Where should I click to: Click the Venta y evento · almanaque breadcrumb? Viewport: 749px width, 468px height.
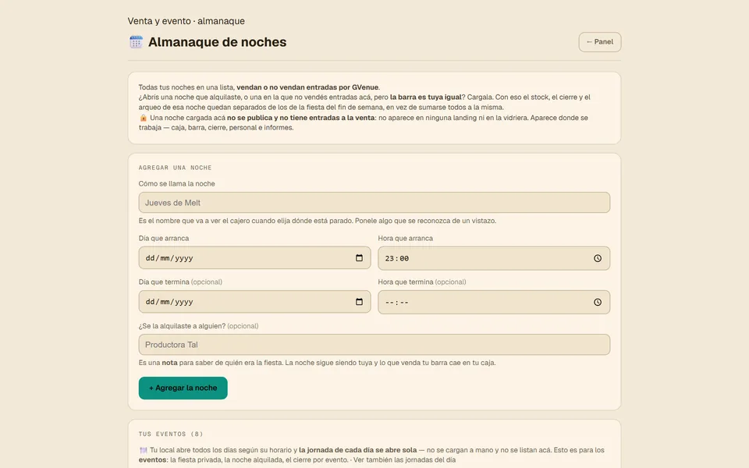(x=186, y=21)
